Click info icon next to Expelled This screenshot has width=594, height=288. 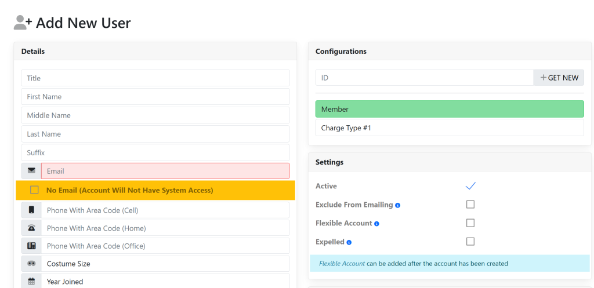[x=349, y=242]
